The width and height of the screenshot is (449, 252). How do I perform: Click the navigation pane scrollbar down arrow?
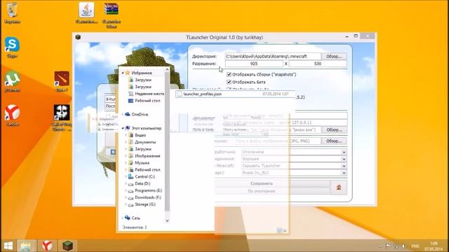167,221
